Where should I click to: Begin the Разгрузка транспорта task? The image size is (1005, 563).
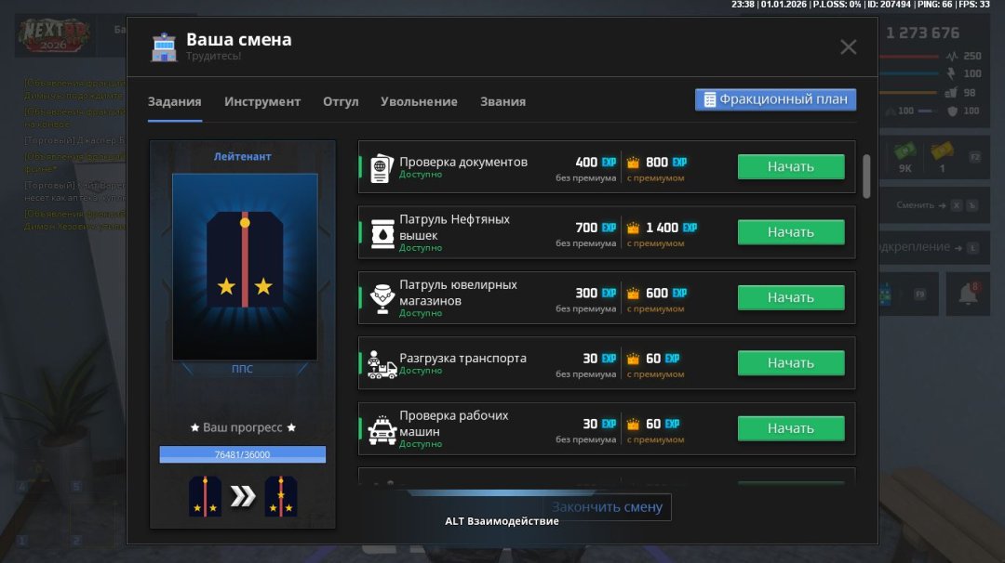point(791,363)
